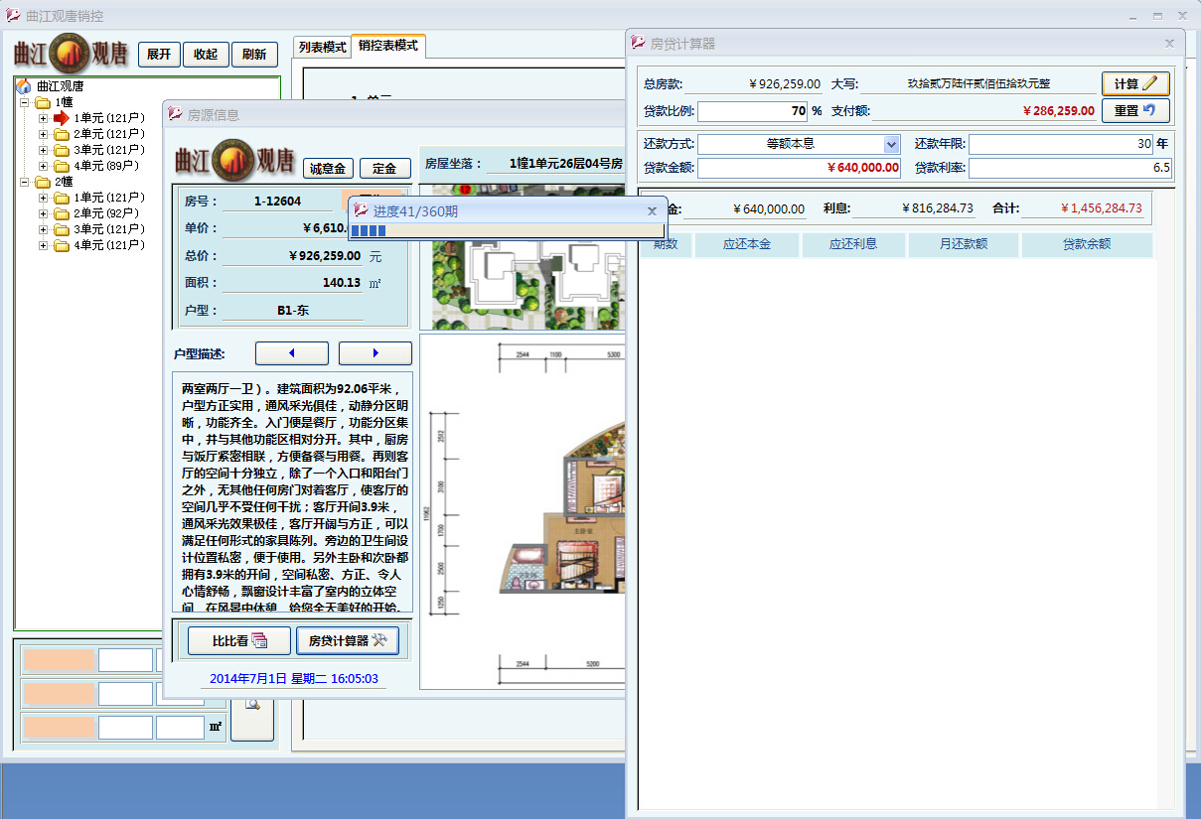Click the 贷款利率 input field

1071,168
